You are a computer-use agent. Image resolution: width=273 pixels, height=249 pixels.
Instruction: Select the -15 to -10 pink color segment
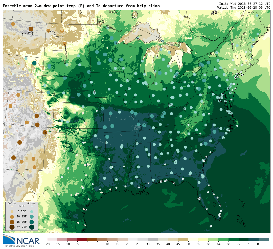(62, 239)
